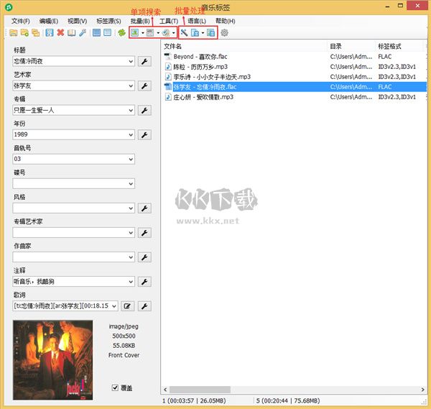Click the filled blue table view icon
Screen dimensions: 431x409
click(96, 33)
